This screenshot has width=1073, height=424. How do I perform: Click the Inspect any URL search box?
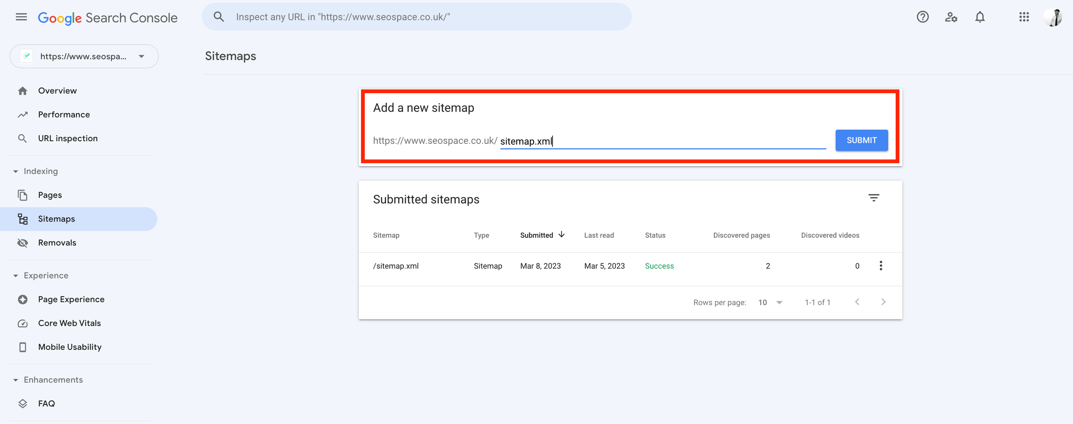[x=416, y=17]
